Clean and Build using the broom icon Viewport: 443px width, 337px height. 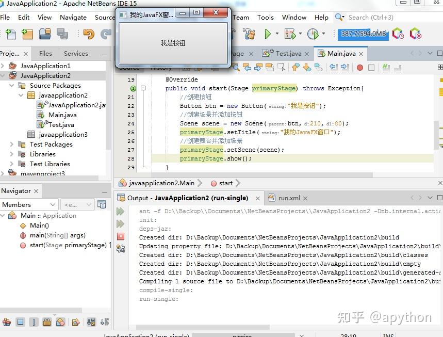250,33
